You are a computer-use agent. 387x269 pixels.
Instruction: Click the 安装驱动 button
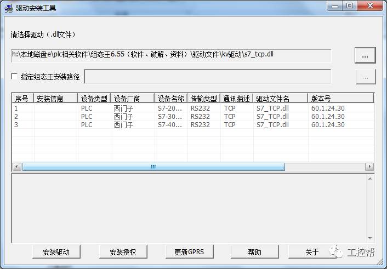[x=55, y=252]
